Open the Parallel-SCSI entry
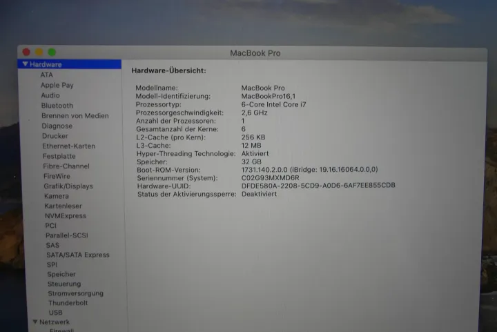The height and width of the screenshot is (332, 497). [67, 235]
